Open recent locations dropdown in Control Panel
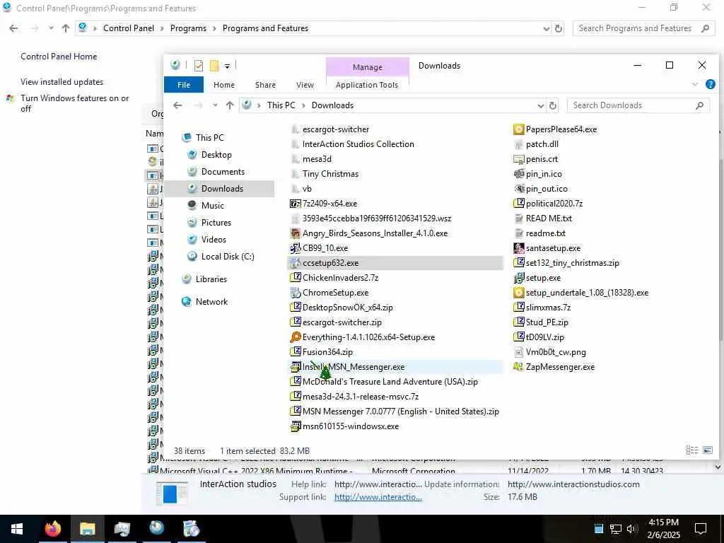724x543 pixels. (x=51, y=28)
